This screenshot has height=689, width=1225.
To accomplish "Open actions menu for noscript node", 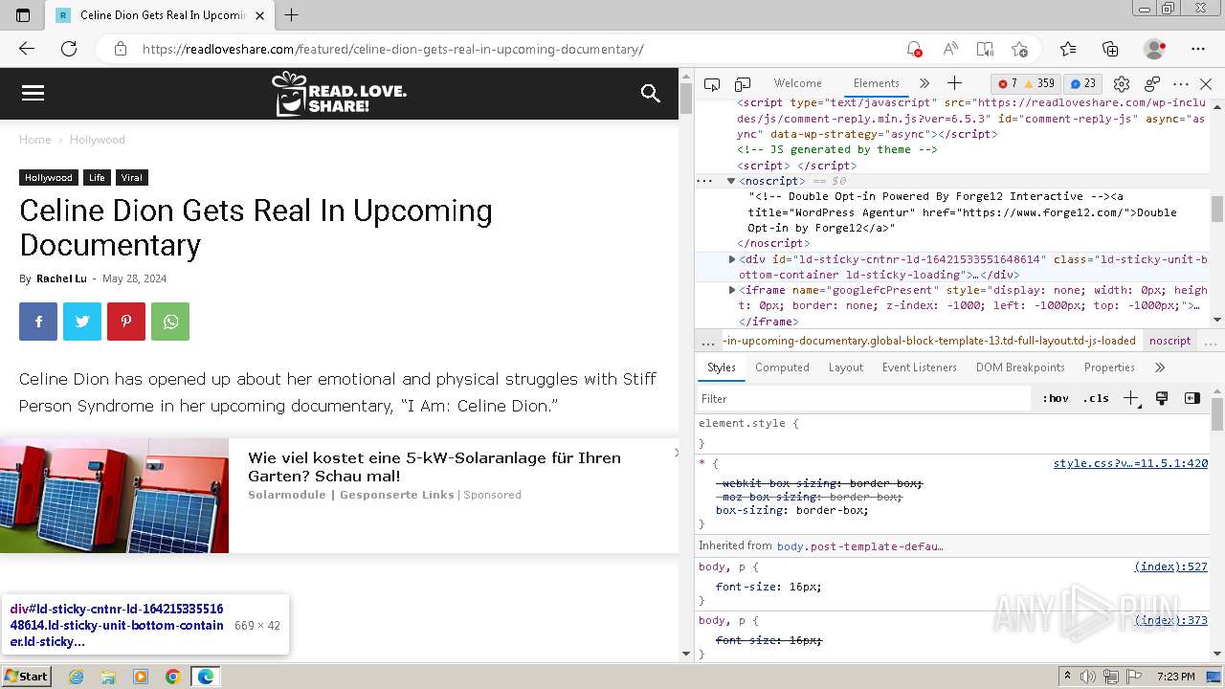I will (x=705, y=181).
